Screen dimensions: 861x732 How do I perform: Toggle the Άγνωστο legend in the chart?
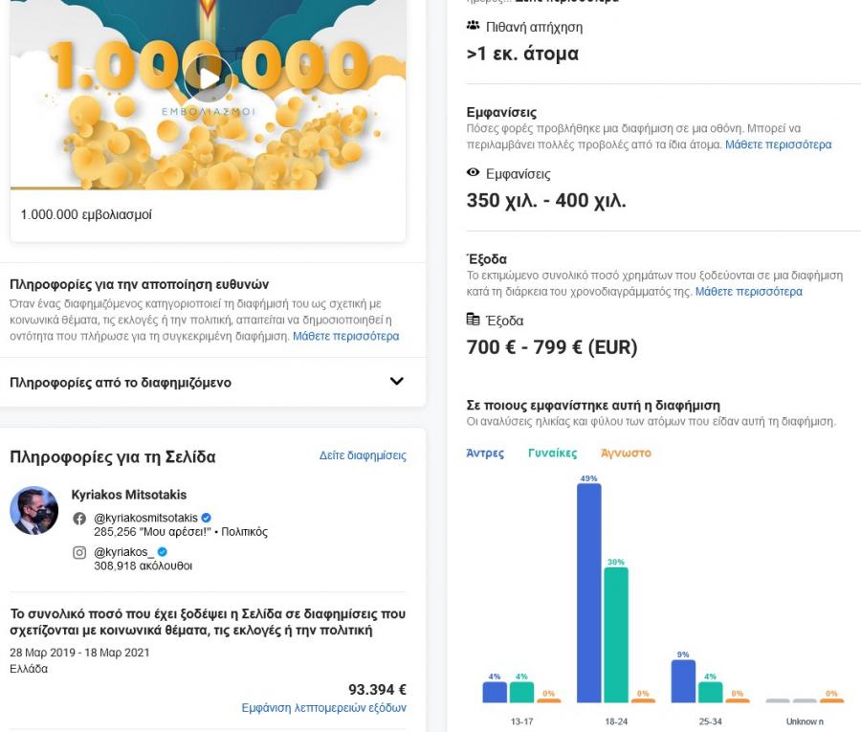coord(626,453)
